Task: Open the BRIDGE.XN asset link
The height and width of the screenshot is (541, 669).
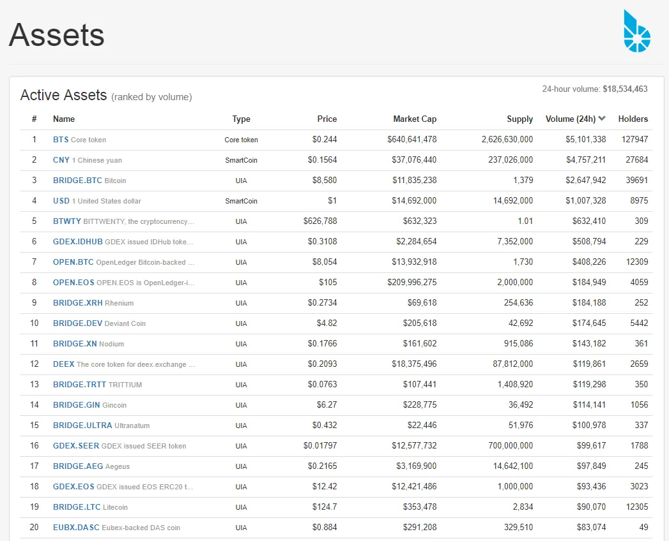Action: click(x=75, y=344)
